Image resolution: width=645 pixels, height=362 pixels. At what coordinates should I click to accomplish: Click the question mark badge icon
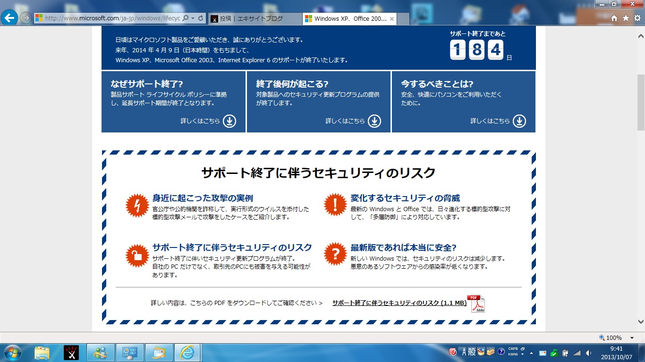coord(336,255)
